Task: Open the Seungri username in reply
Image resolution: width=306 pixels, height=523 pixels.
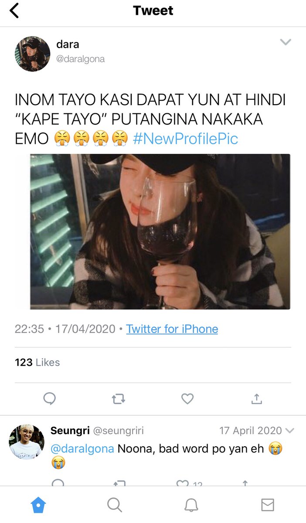Action: point(69,431)
